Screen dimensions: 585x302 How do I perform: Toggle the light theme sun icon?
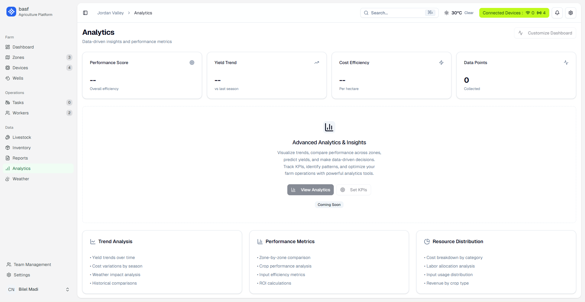point(446,13)
